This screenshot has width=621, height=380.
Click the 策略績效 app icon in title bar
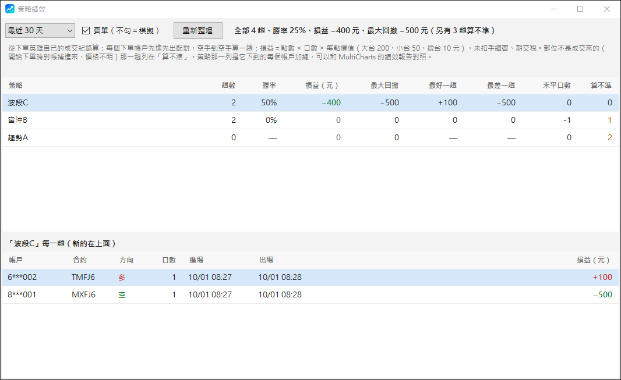pyautogui.click(x=9, y=9)
